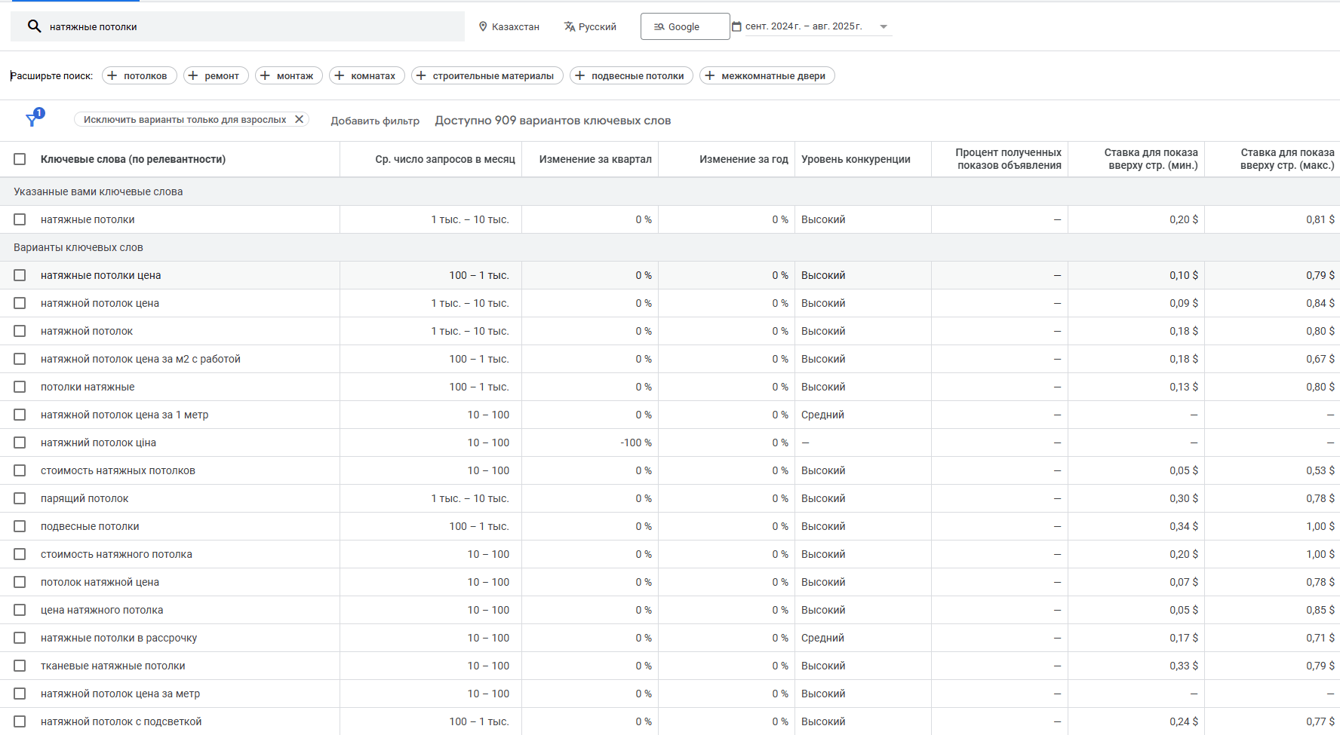Click the calendar icon by date range
The image size is (1340, 735).
pos(736,26)
